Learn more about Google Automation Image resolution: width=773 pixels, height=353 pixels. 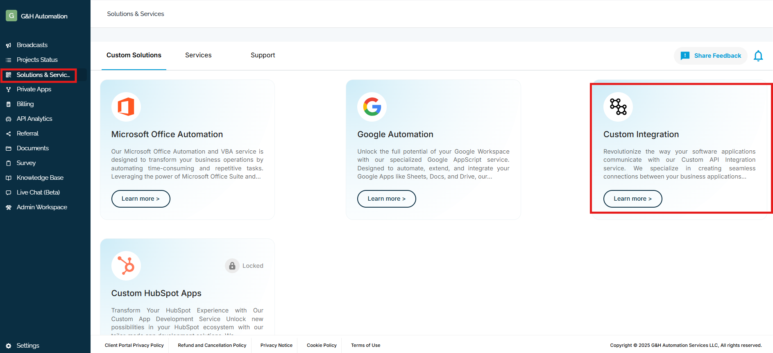click(386, 199)
